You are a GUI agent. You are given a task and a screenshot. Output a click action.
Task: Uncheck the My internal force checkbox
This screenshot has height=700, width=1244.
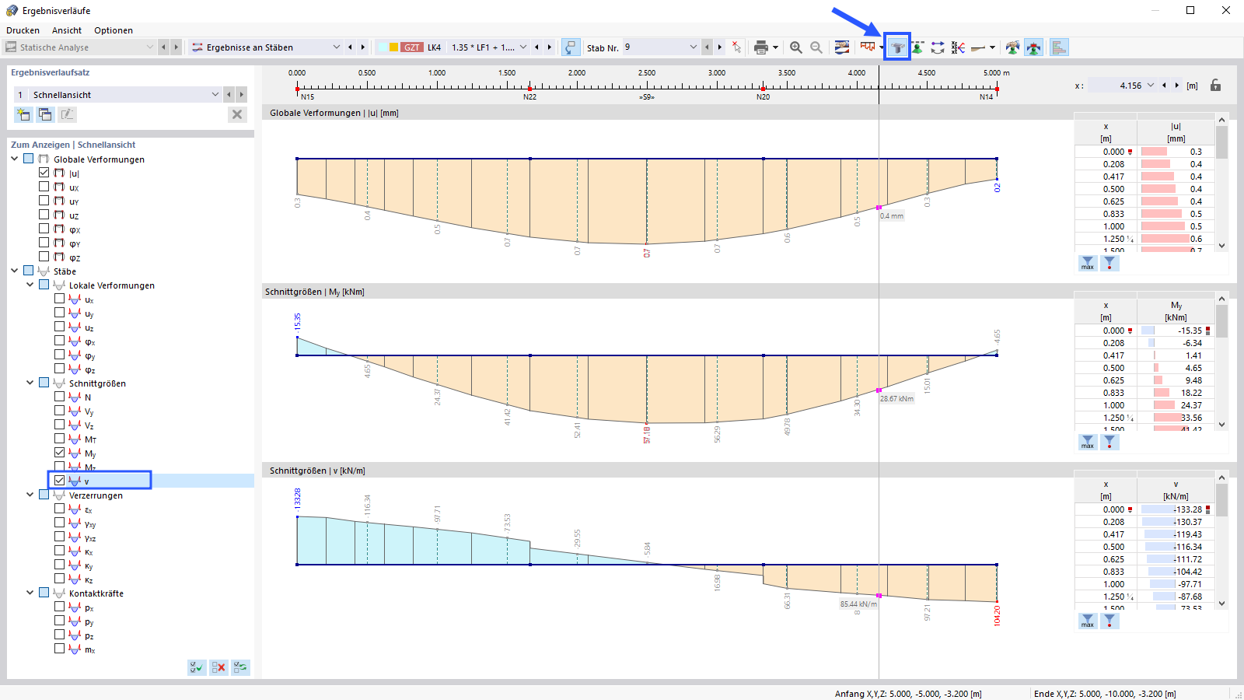(60, 453)
